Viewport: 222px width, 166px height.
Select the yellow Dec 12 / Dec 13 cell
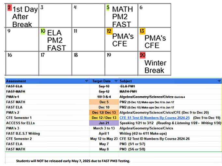coord(104,118)
